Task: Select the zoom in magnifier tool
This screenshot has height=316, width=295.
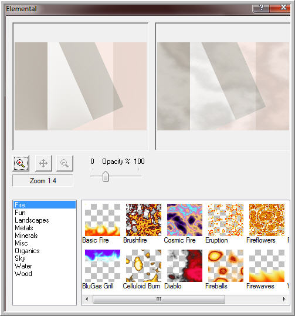Action: pos(21,163)
